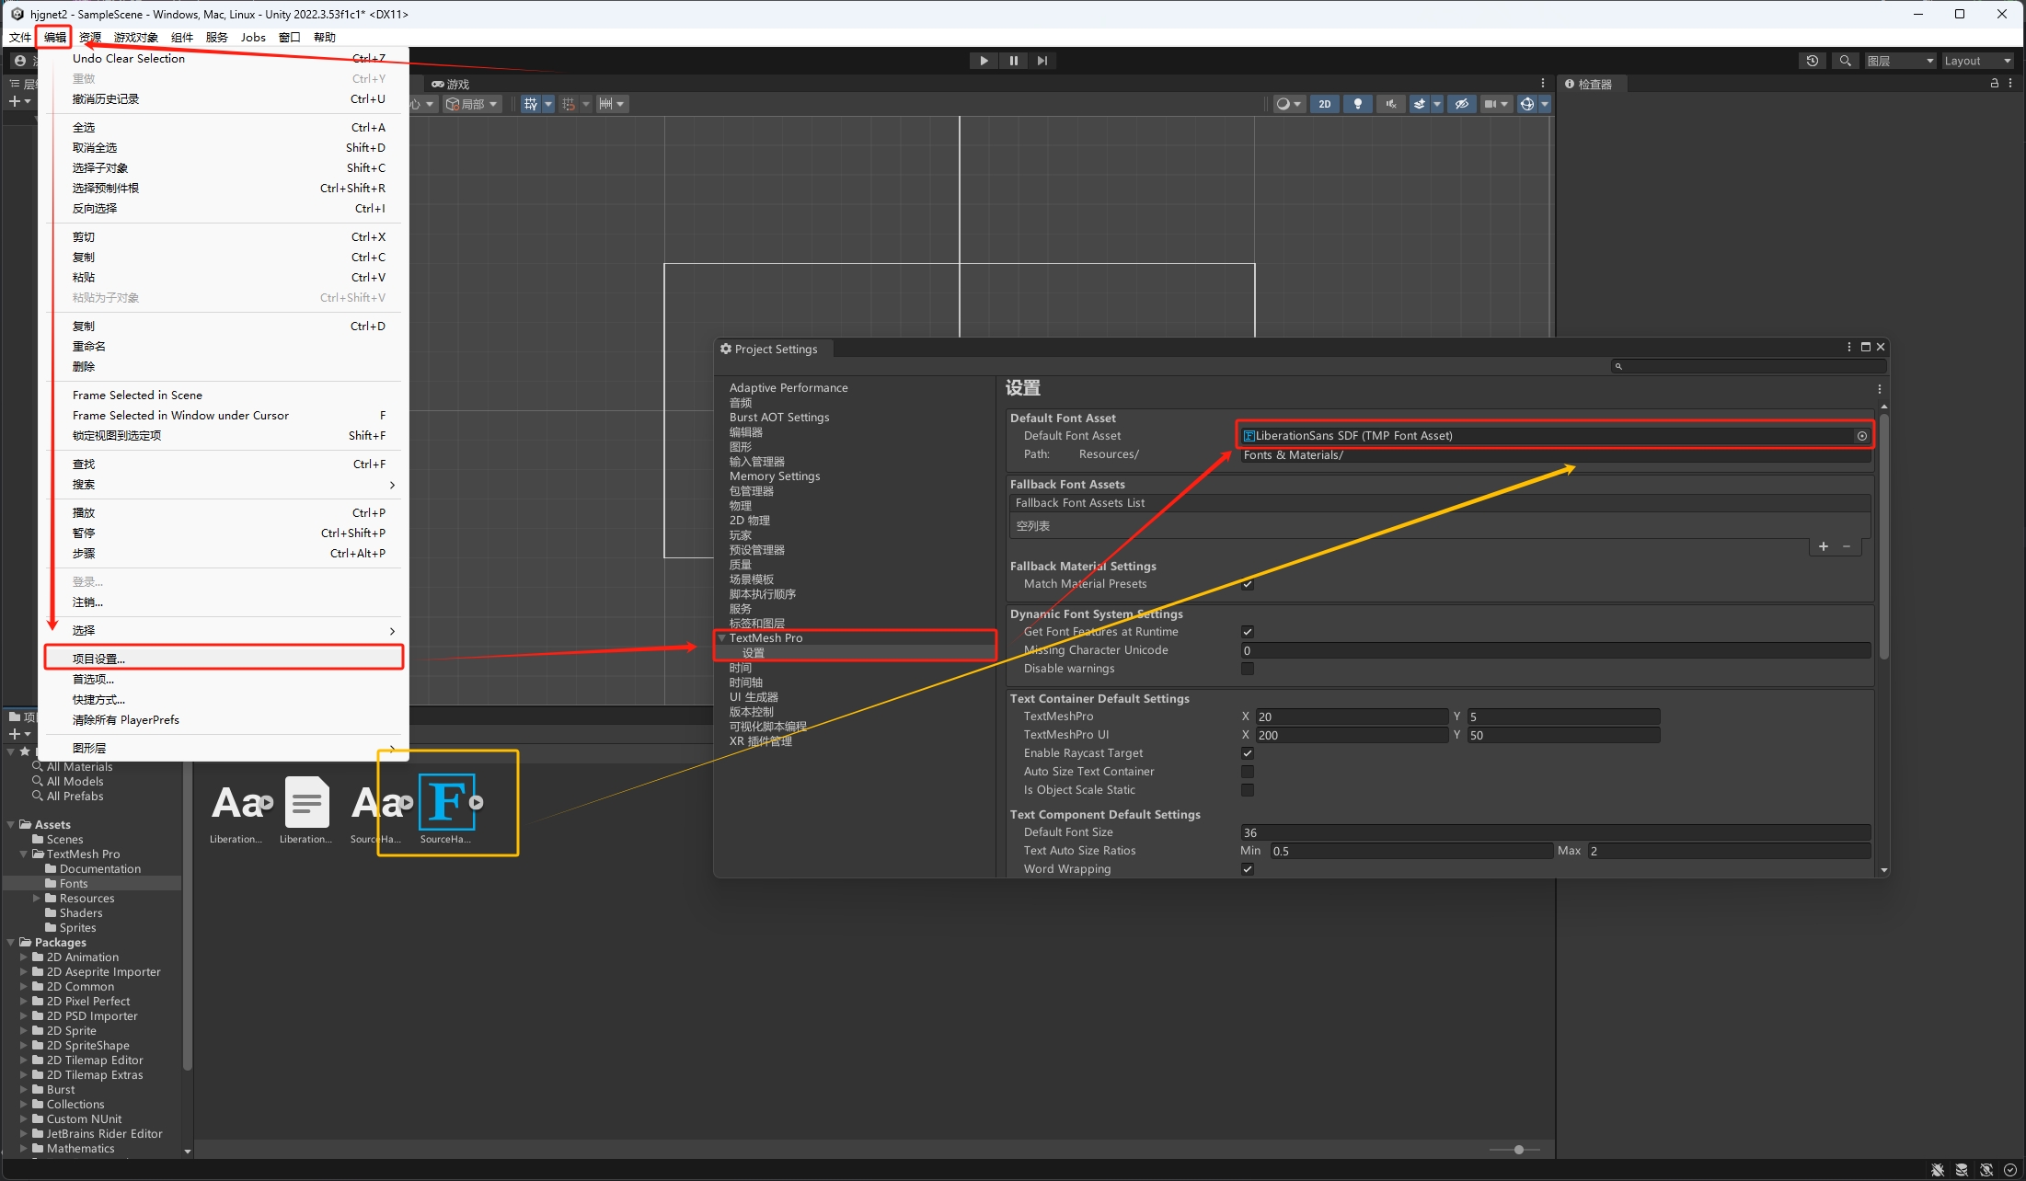Select Memory Settings category
This screenshot has width=2026, height=1181.
pyautogui.click(x=775, y=476)
